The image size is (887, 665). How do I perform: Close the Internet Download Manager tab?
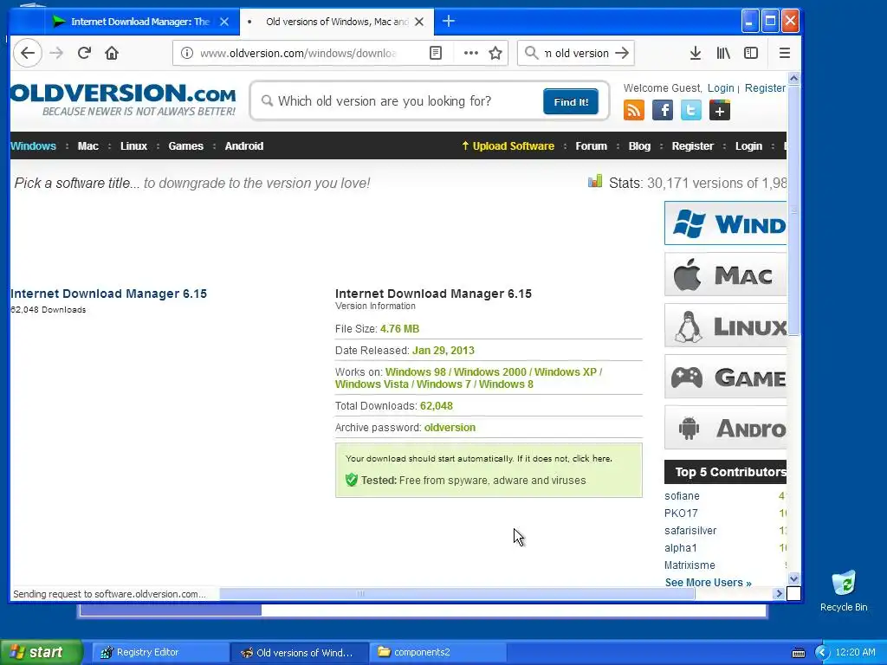pos(224,22)
